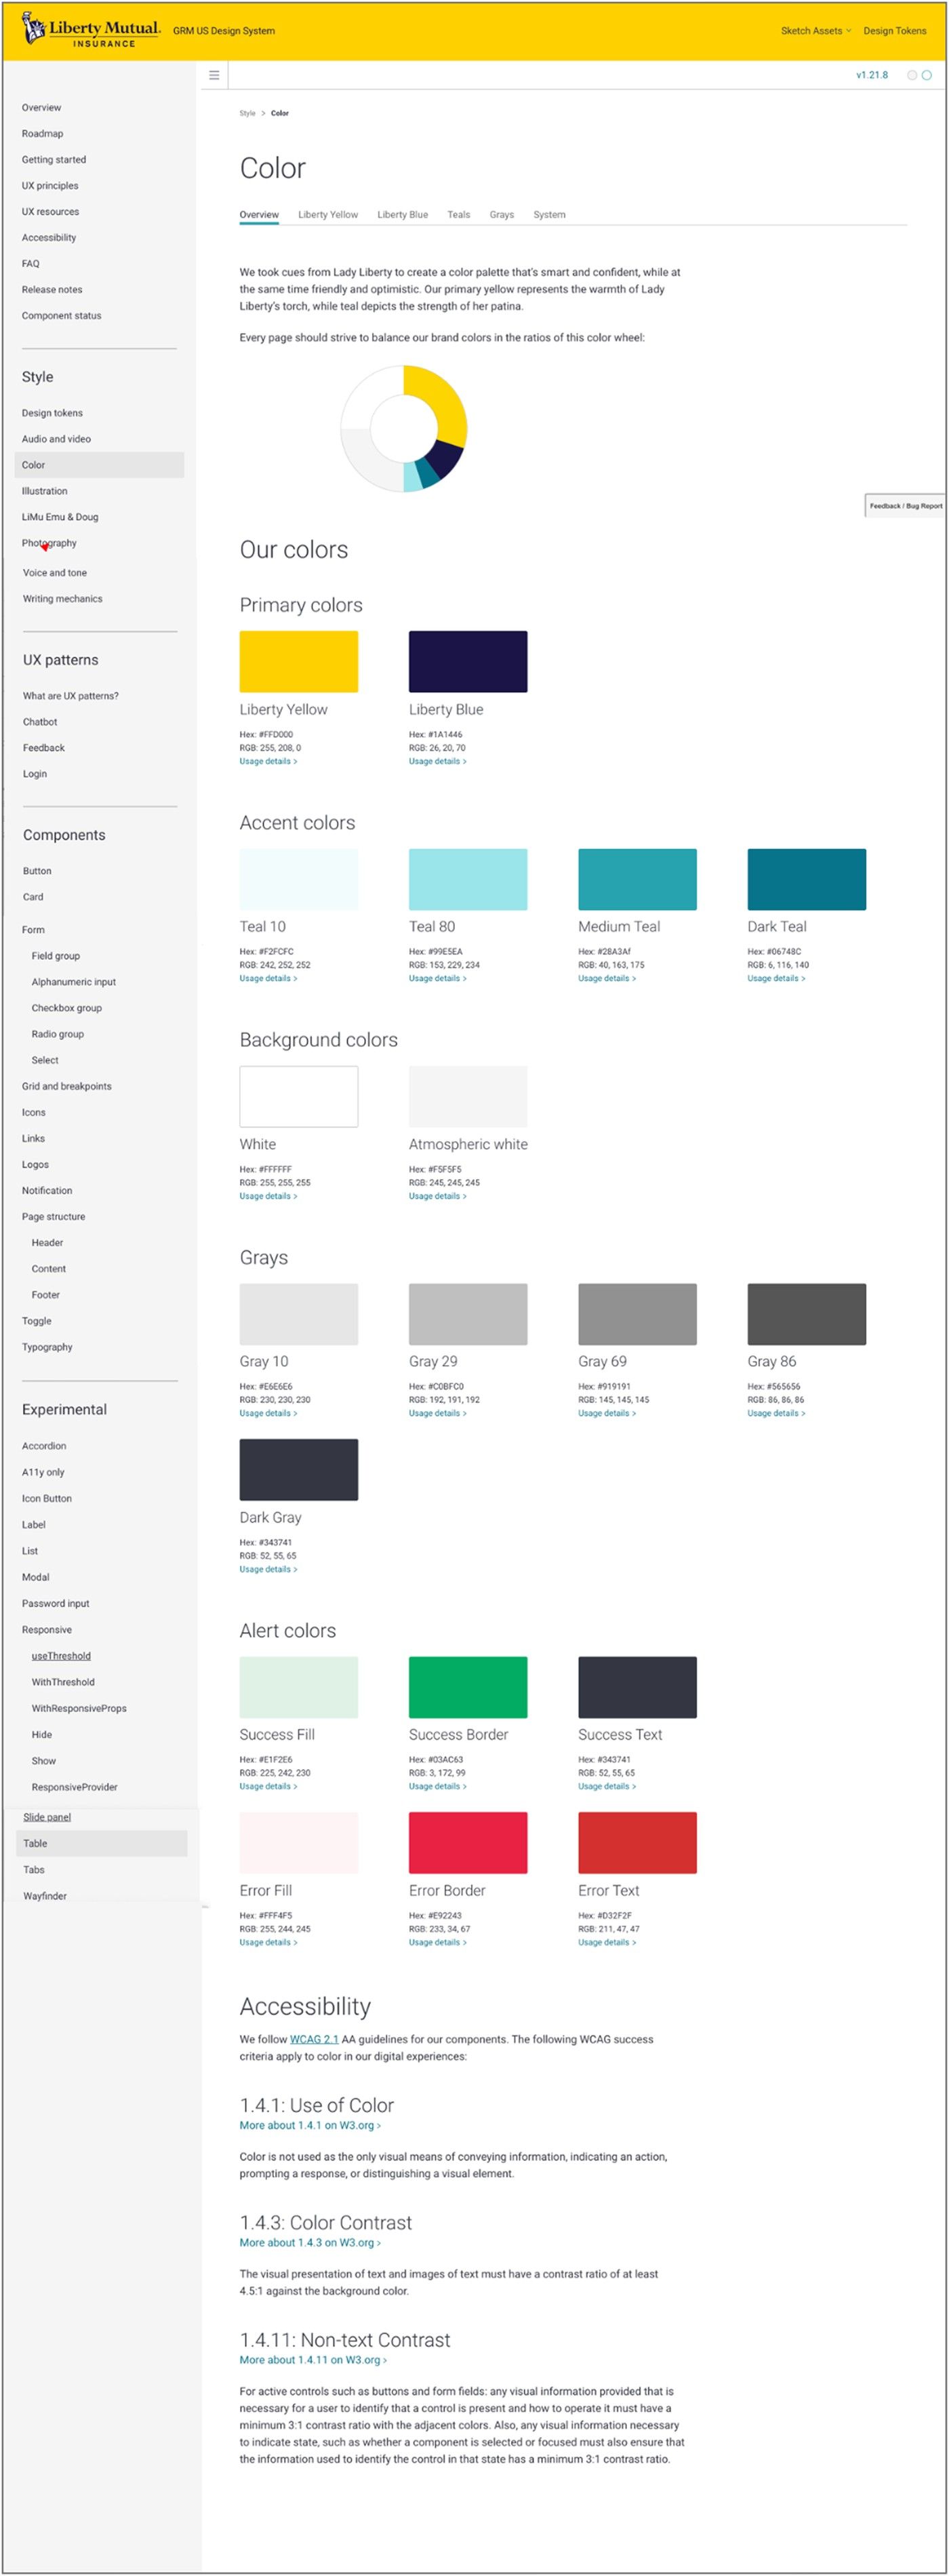This screenshot has height=2576, width=949.
Task: Open the WCAG 2.1 link
Action: coord(314,2039)
